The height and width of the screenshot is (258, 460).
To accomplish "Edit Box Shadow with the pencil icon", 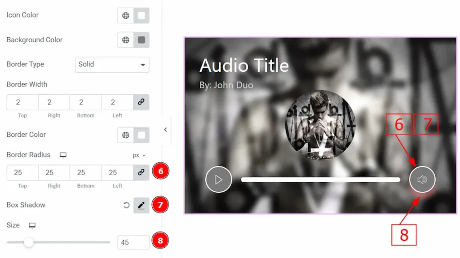I will [141, 205].
